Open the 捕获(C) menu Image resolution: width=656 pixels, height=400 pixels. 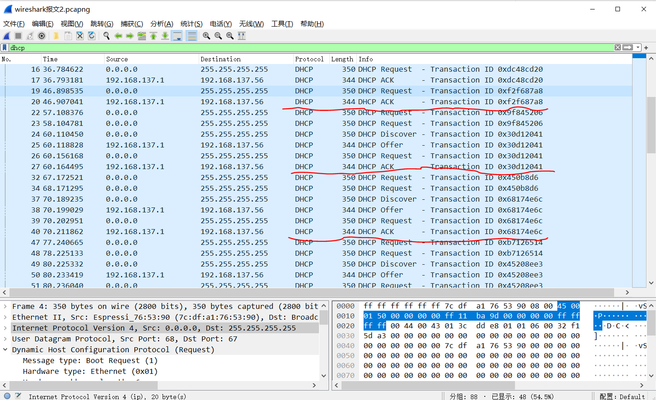point(132,24)
